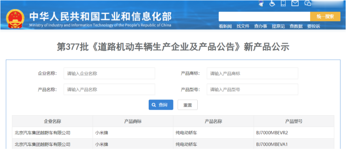Open the 查办事 link
This screenshot has height=152, width=346.
(x=261, y=26)
